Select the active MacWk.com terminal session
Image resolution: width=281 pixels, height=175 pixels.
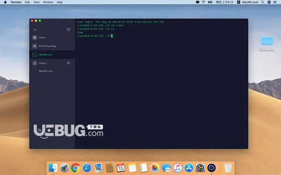coord(52,55)
